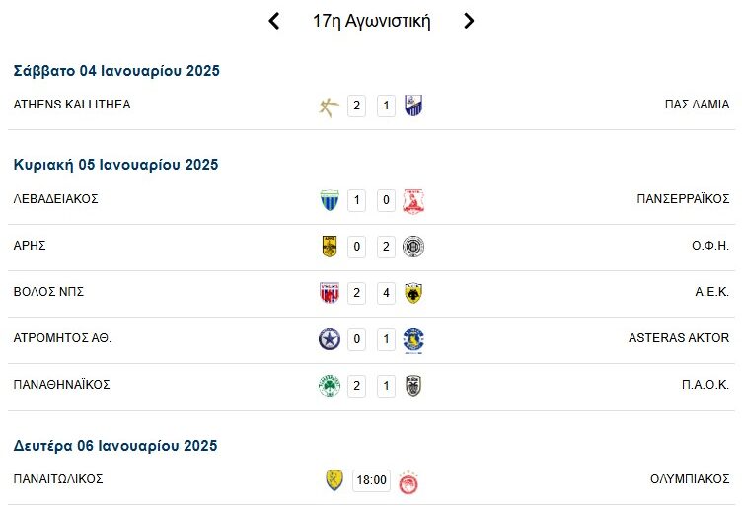Click the Aris team crest

(329, 248)
